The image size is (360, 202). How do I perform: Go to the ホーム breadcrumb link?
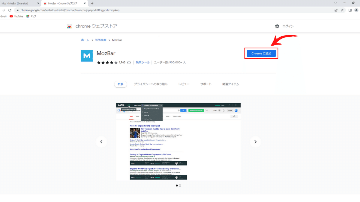85,40
